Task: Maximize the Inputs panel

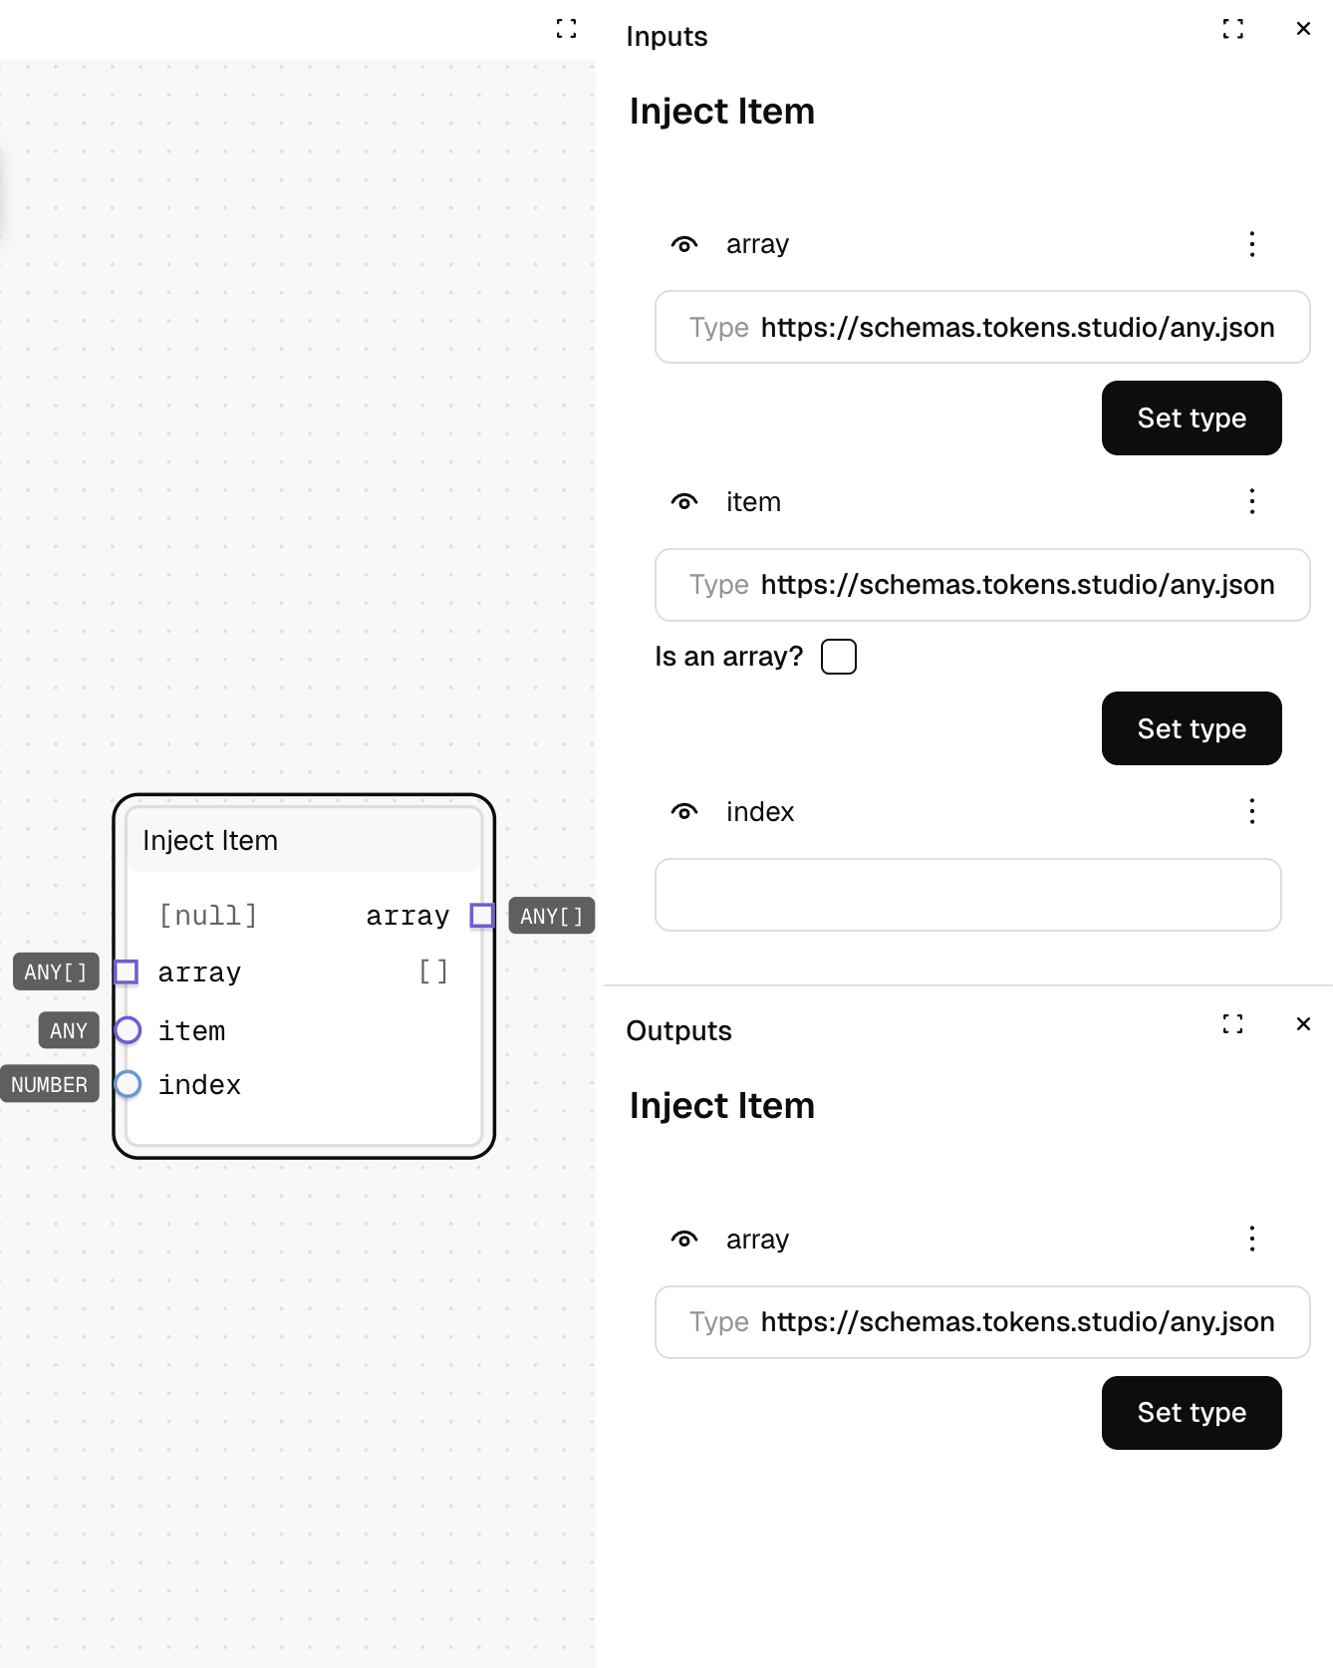Action: (x=1233, y=29)
